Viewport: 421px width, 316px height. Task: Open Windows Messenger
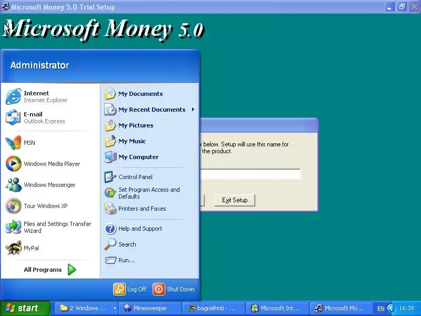50,185
